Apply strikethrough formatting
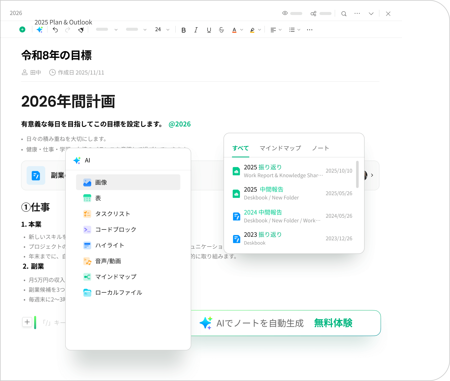 pyautogui.click(x=221, y=30)
